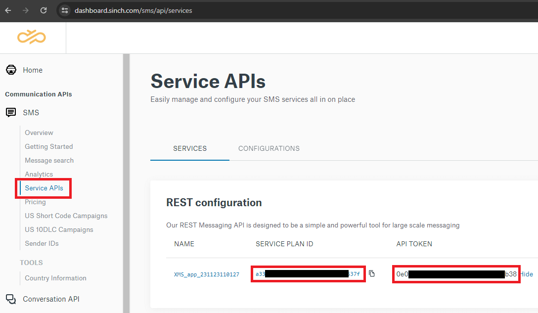Click the SERVICE PLAN ID column header
538x313 pixels.
(284, 244)
